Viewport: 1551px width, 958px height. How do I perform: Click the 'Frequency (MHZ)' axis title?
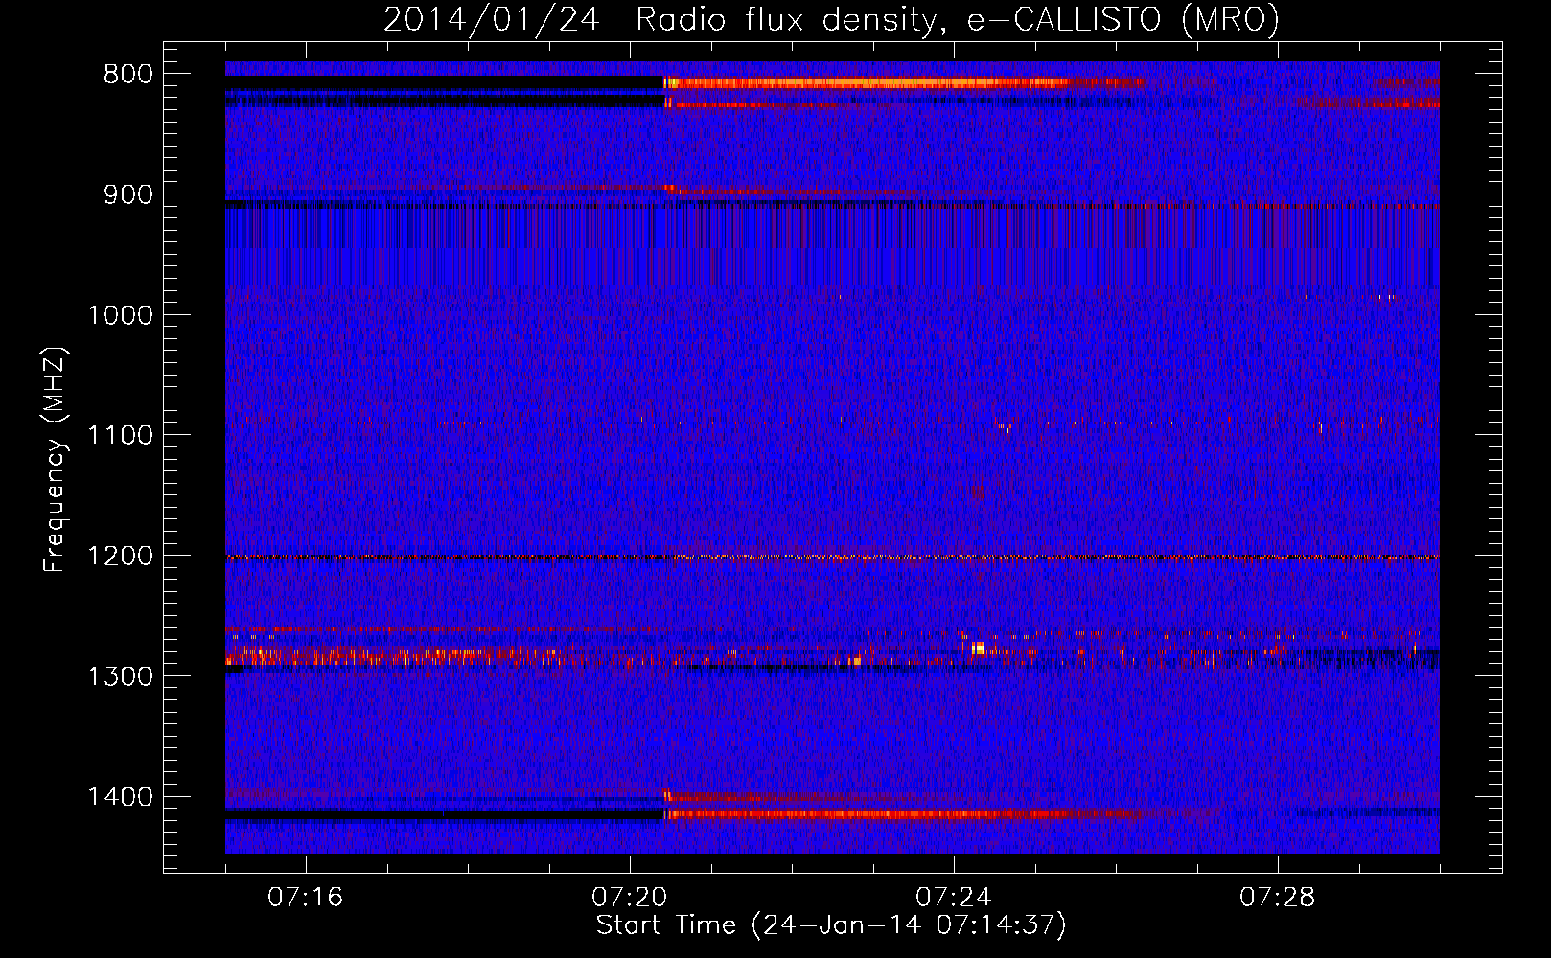click(x=55, y=460)
